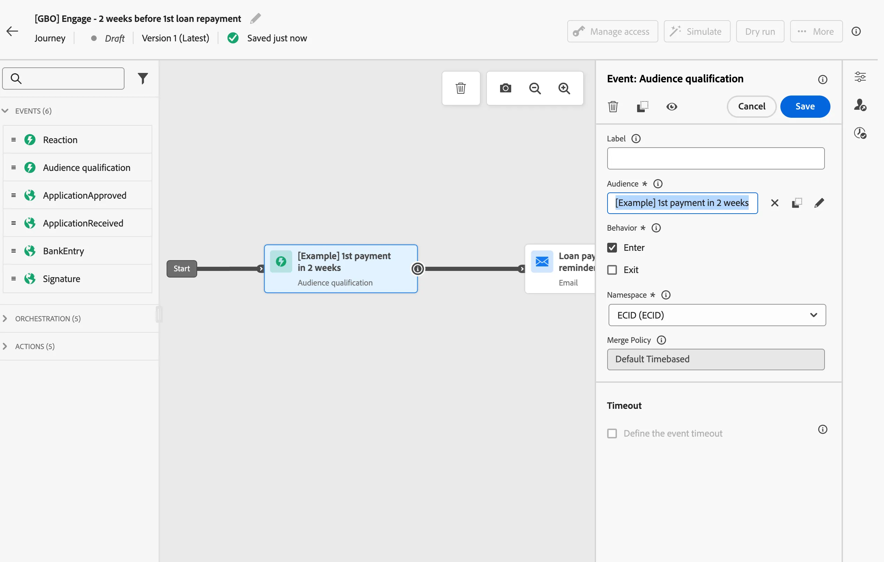Open the filter icon beside the search
The height and width of the screenshot is (562, 884).
[143, 78]
